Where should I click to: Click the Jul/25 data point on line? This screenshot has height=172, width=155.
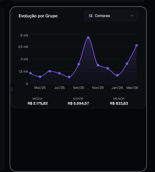[x=59, y=73]
